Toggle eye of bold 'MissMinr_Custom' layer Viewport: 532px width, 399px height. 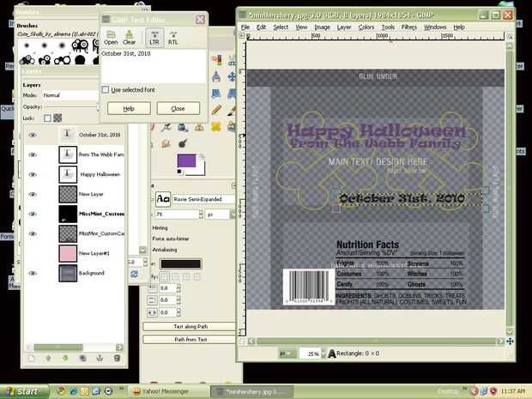pyautogui.click(x=33, y=214)
